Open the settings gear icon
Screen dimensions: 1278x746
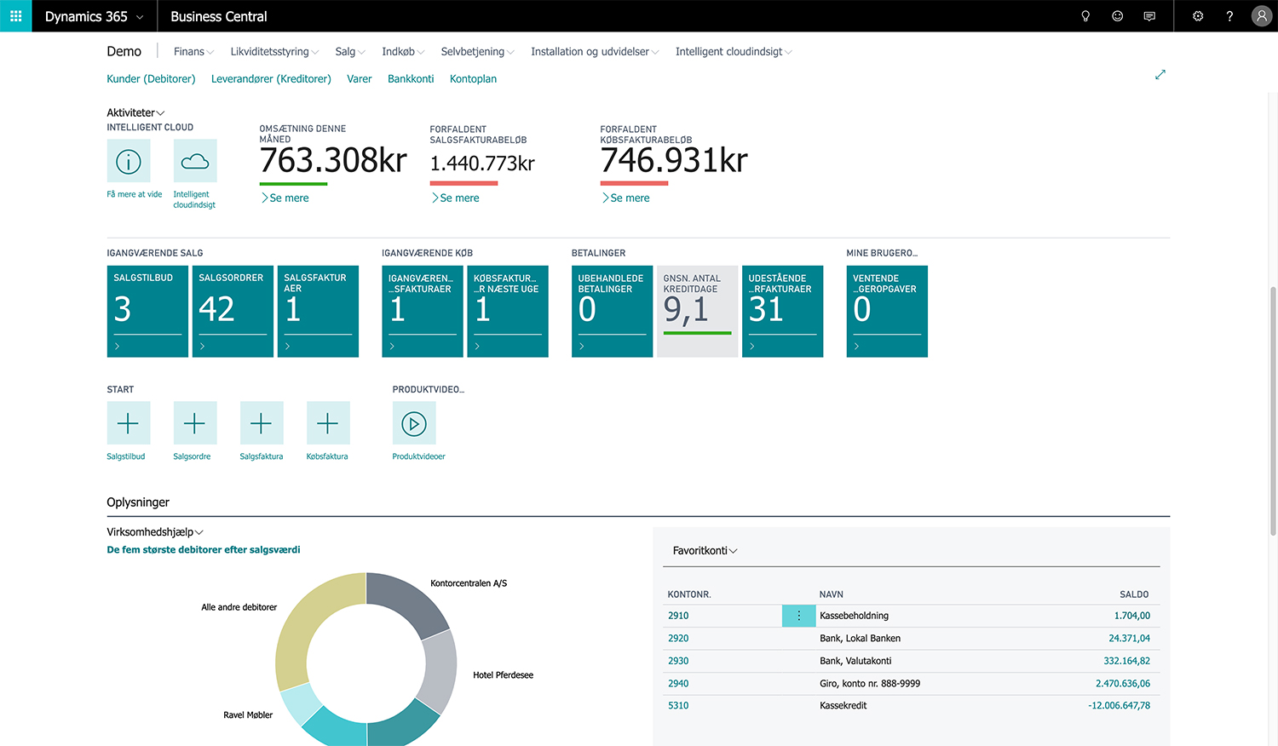coord(1198,16)
